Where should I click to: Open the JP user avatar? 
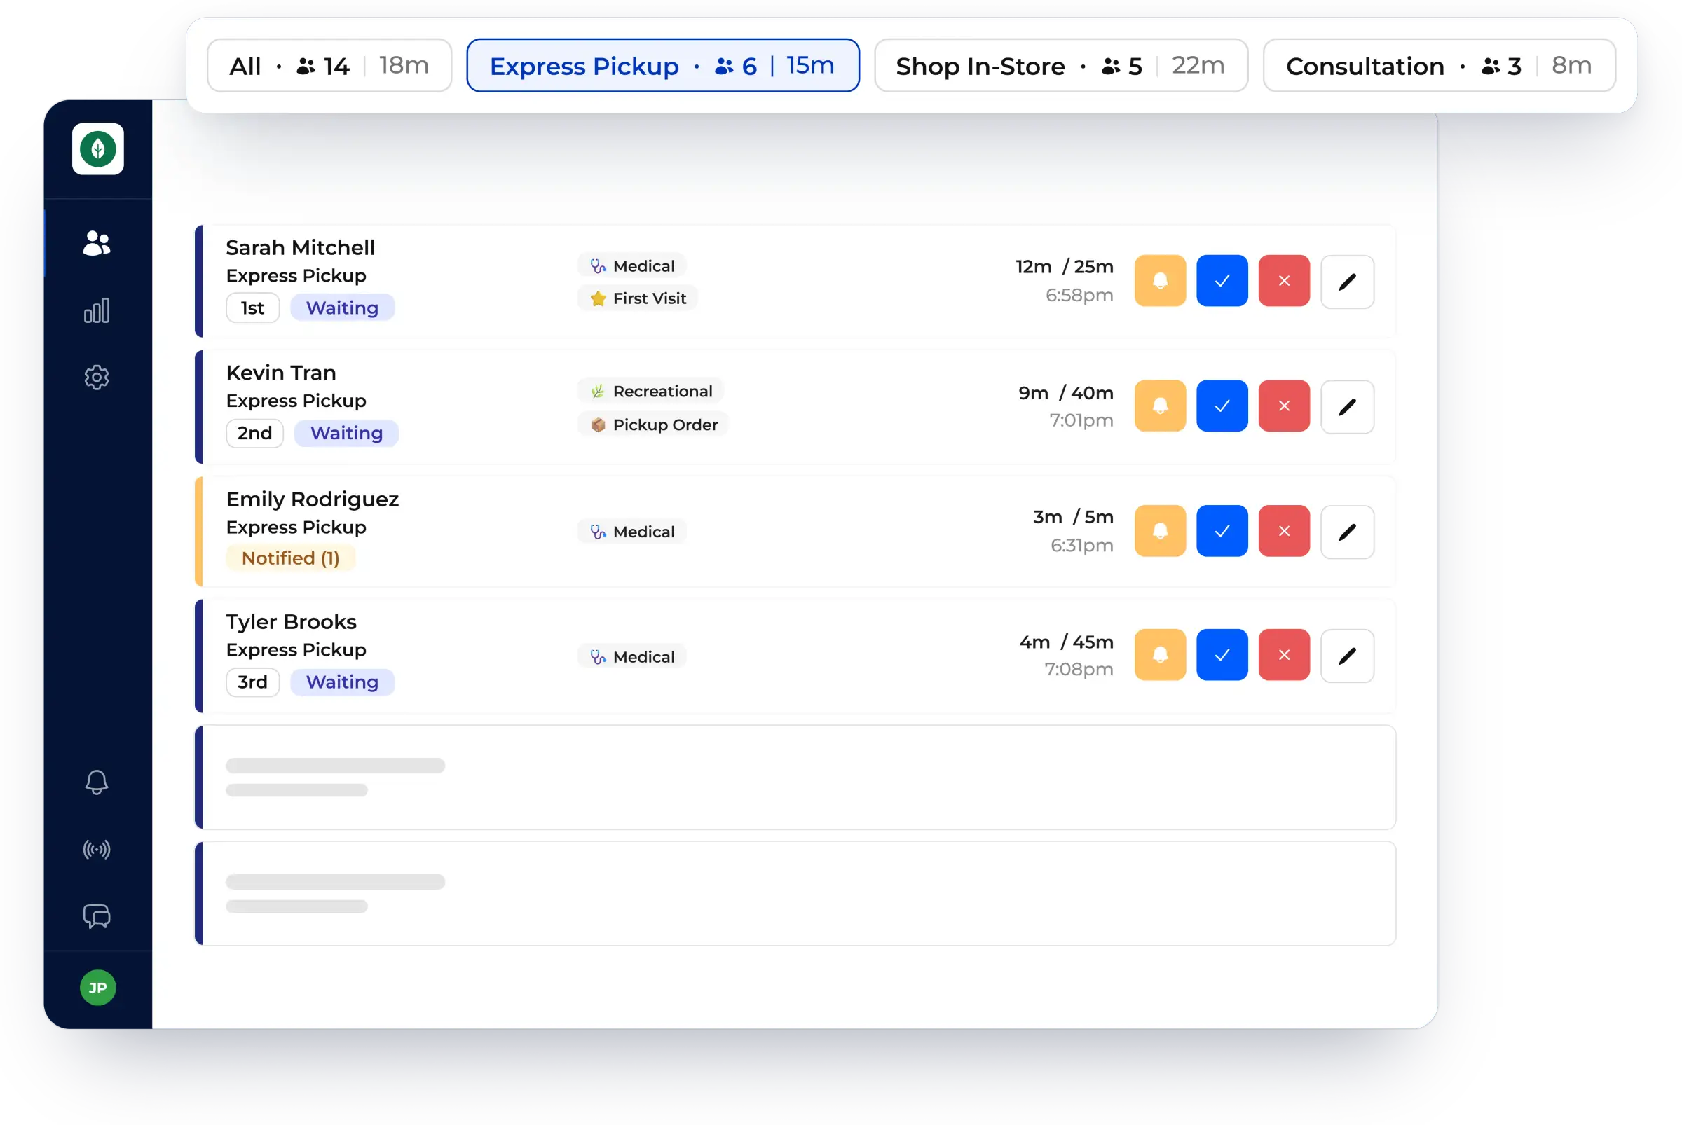coord(97,988)
